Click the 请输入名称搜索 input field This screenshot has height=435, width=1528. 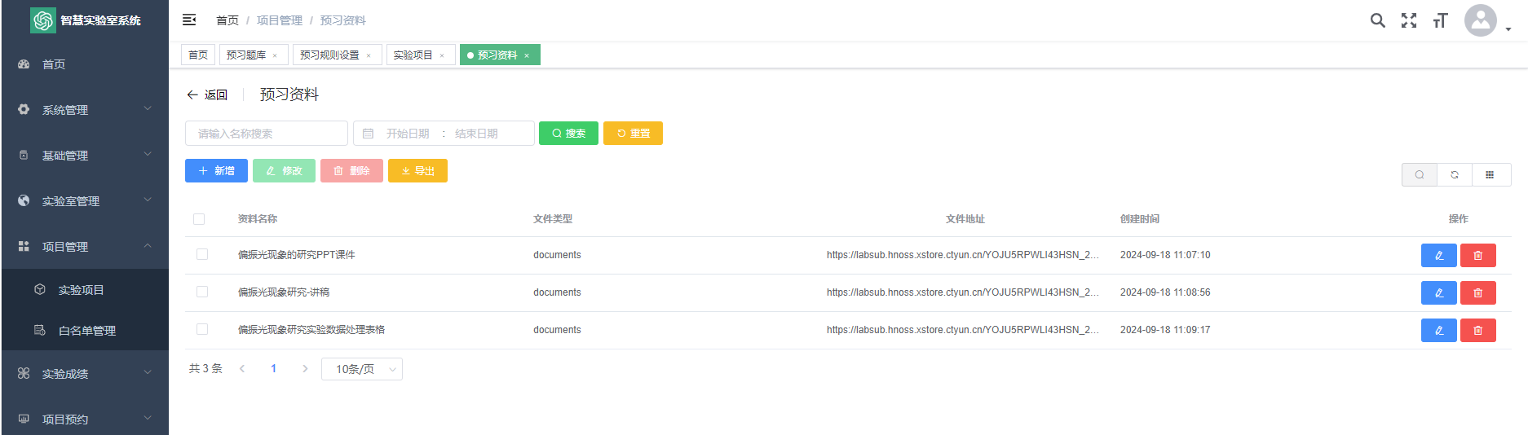[x=266, y=134]
